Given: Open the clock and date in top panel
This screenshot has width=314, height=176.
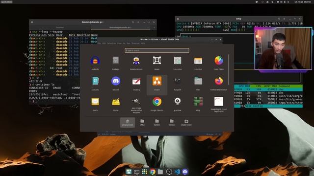Looking at the screenshot, I should click(302, 2).
